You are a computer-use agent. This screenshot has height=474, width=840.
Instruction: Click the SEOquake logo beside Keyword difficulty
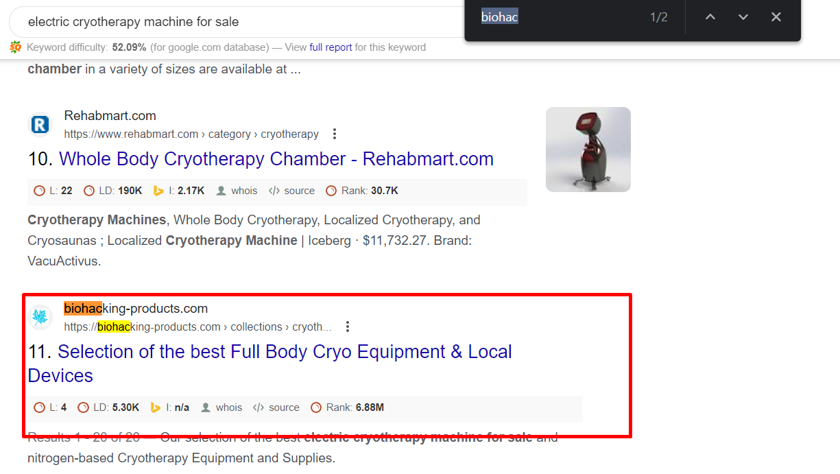[16, 47]
